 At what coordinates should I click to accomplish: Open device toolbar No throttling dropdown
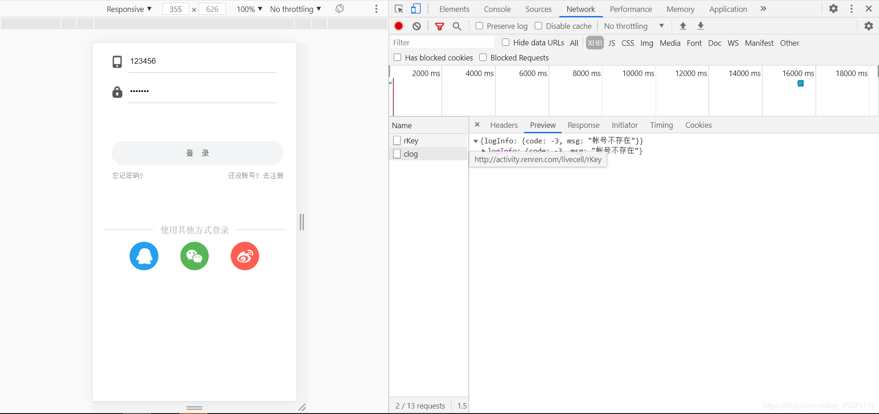coord(295,9)
